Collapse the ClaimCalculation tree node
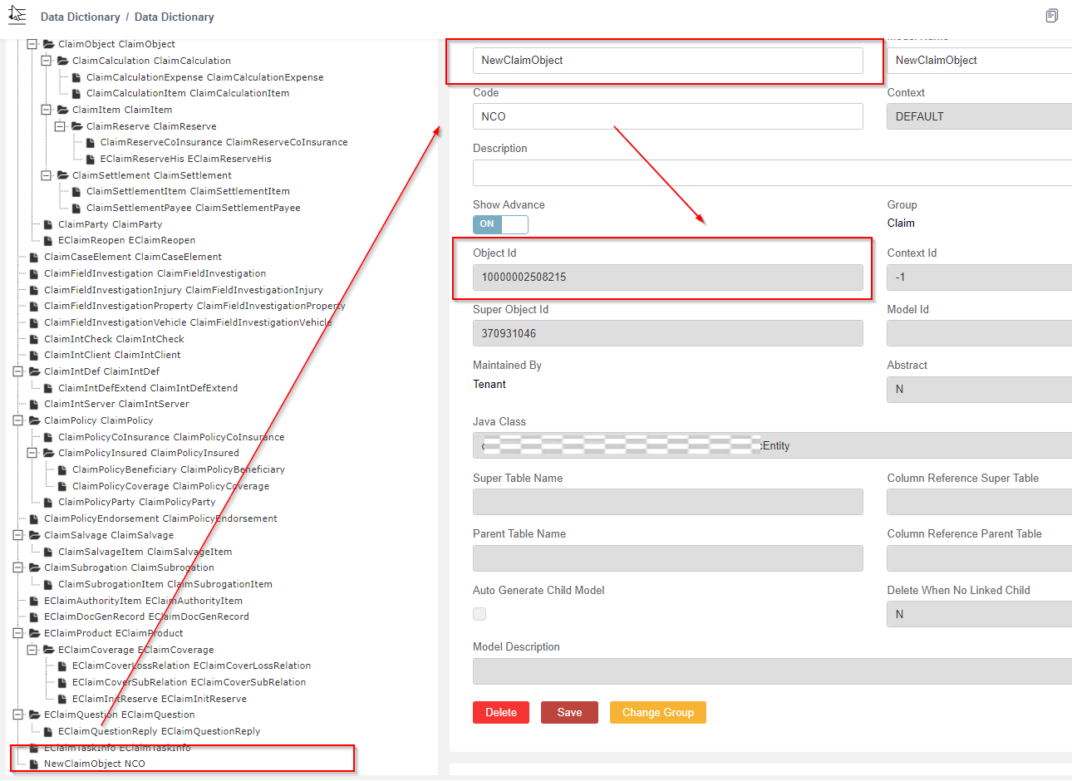1072x781 pixels. pyautogui.click(x=47, y=61)
